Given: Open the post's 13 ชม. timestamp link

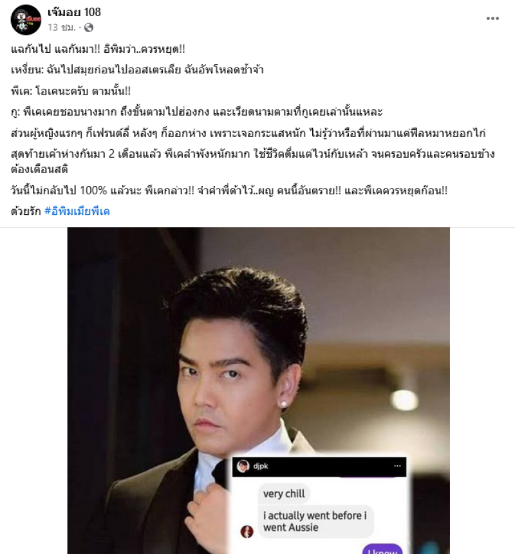Looking at the screenshot, I should [x=62, y=28].
